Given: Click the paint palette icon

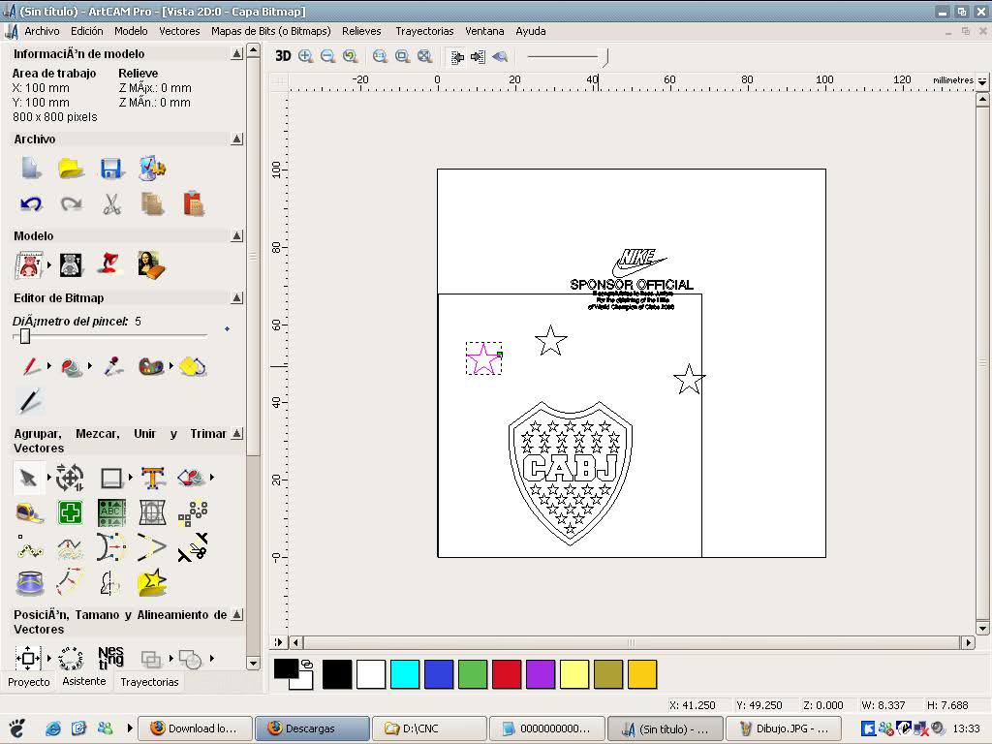Looking at the screenshot, I should pyautogui.click(x=151, y=366).
